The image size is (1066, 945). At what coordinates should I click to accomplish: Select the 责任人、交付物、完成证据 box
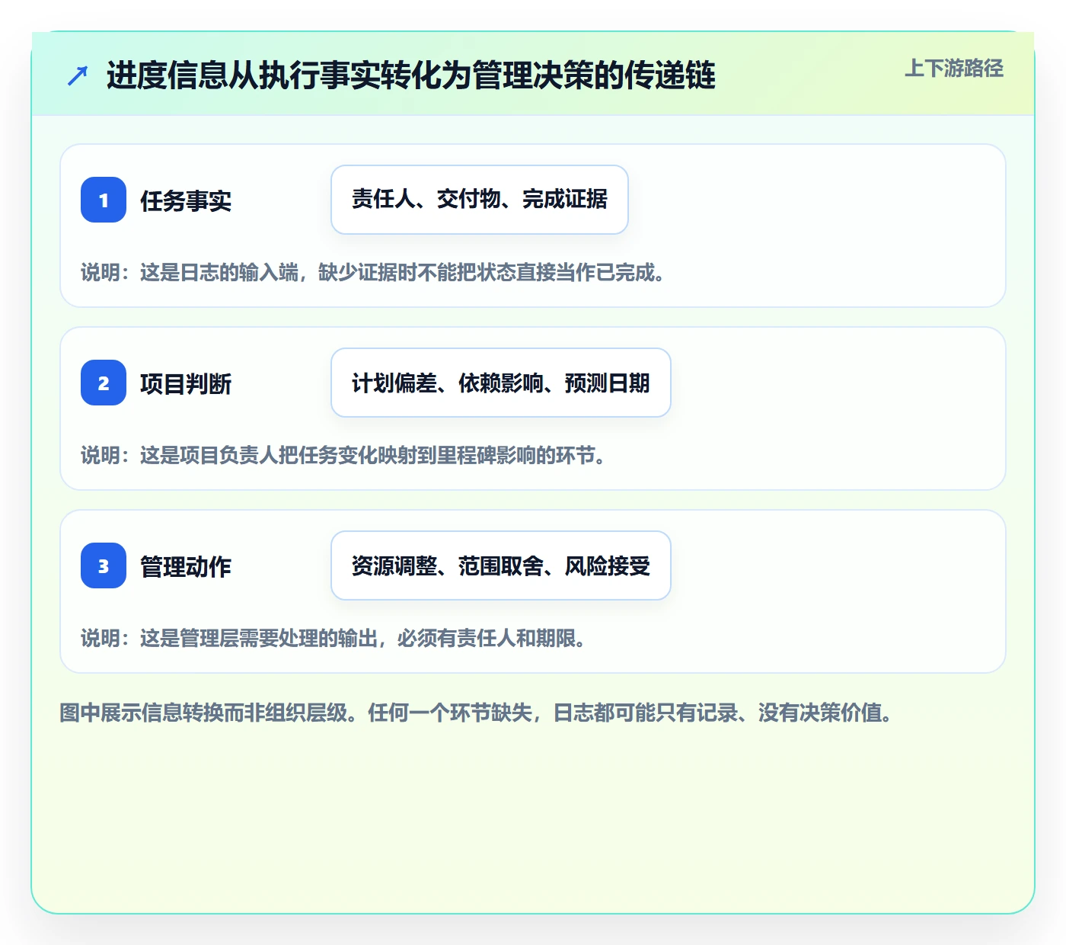[x=480, y=200]
